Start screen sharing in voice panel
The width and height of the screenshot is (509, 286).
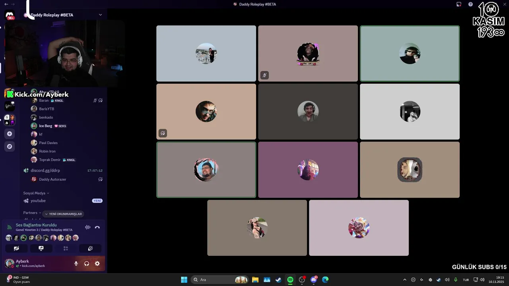coord(41,248)
